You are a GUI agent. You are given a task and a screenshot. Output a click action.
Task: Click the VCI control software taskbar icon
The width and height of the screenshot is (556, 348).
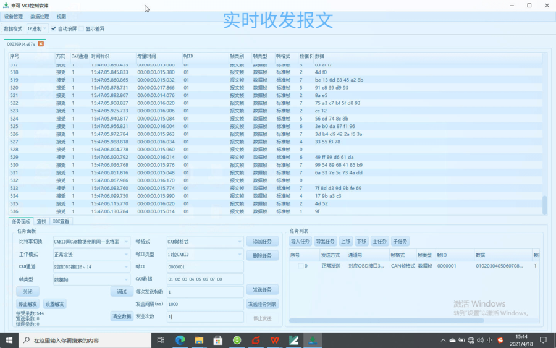(x=313, y=340)
